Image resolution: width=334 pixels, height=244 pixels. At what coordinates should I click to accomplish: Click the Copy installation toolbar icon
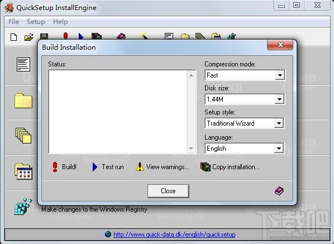point(96,36)
